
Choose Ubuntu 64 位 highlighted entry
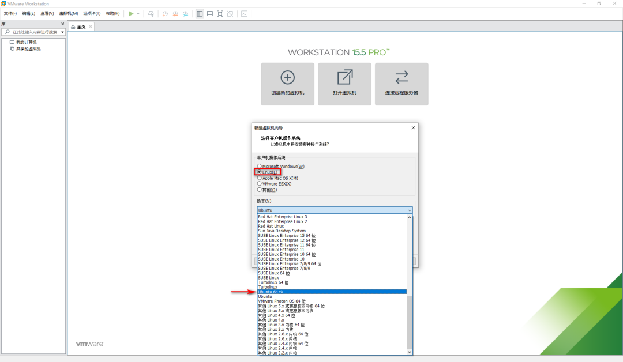[332, 292]
